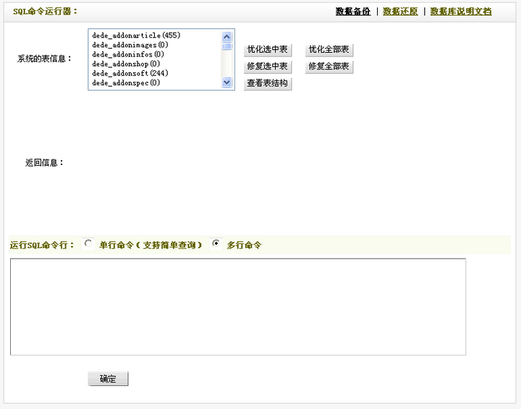Highlight dede_addonspec(0) in the list
Image resolution: width=521 pixels, height=409 pixels.
(x=126, y=83)
